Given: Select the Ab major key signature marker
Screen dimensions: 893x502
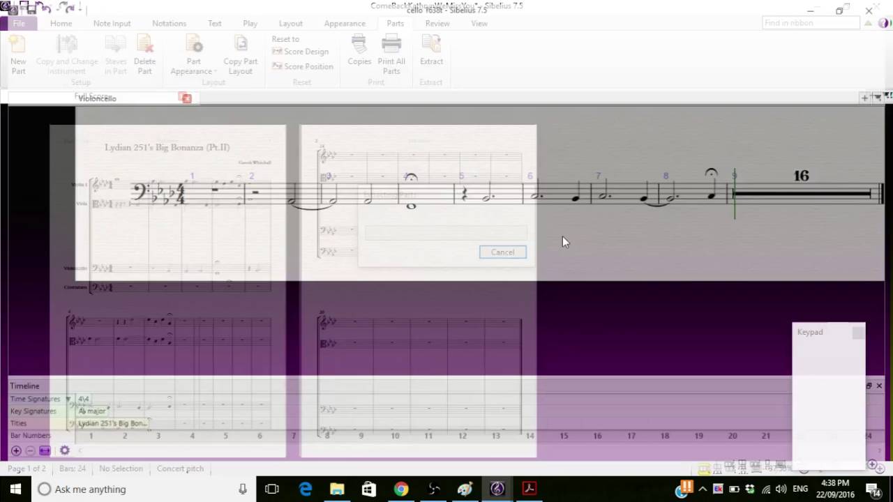Looking at the screenshot, I should pyautogui.click(x=91, y=411).
